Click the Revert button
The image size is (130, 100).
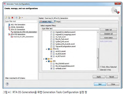point(112,77)
